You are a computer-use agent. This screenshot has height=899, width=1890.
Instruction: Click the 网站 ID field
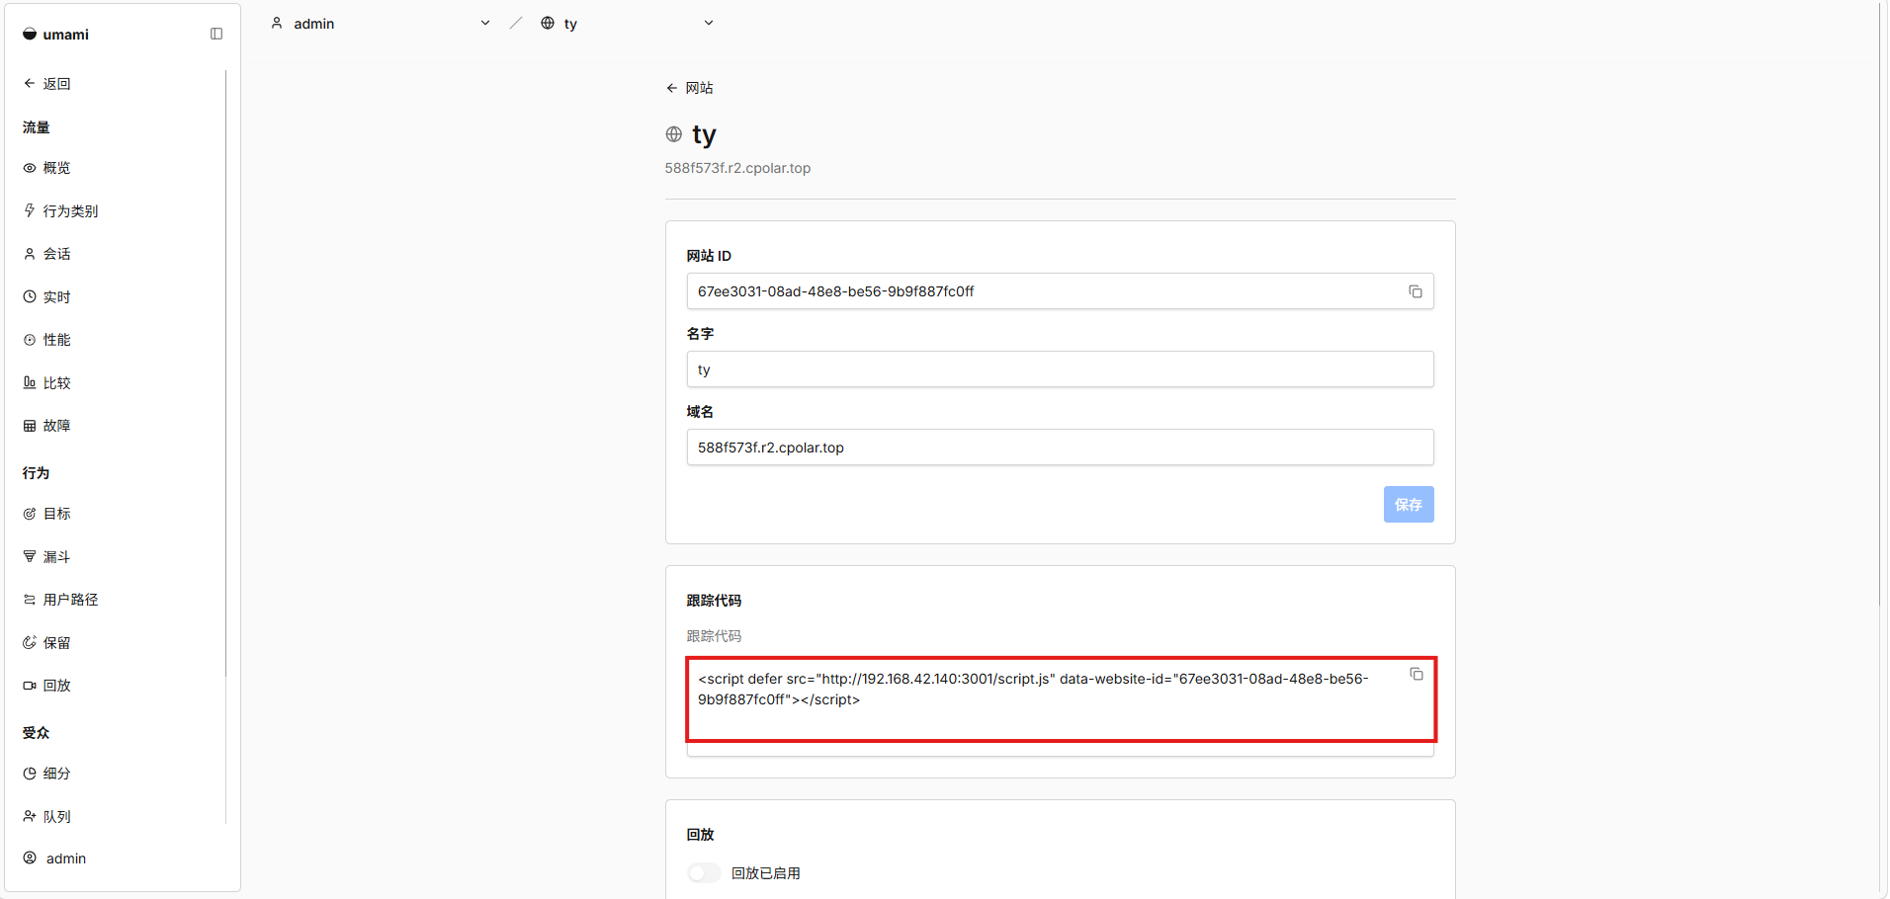click(1060, 291)
